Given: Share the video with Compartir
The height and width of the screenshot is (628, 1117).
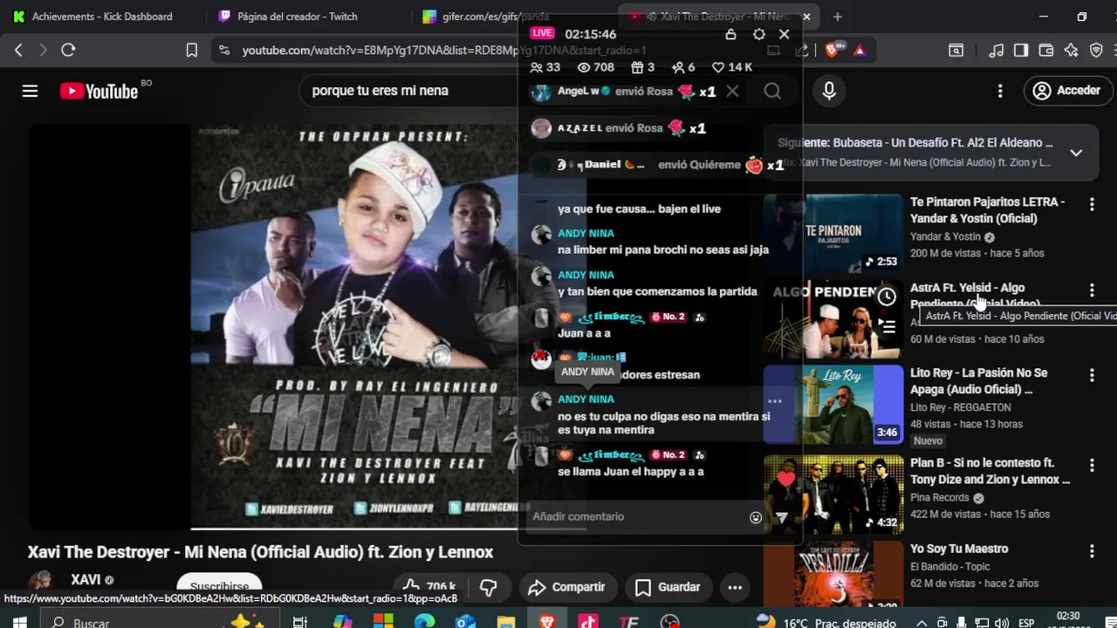Looking at the screenshot, I should click(566, 587).
